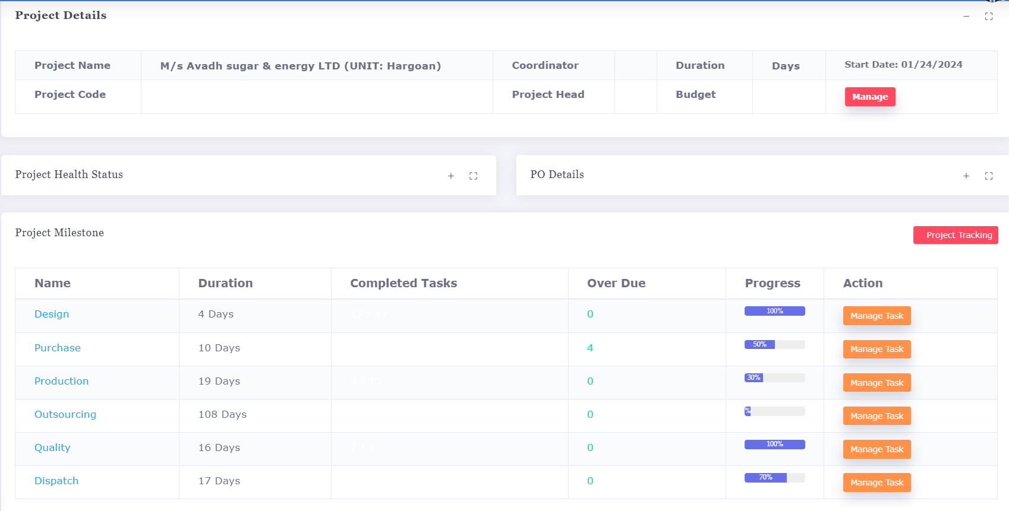The height and width of the screenshot is (511, 1009).
Task: Click the Budget label
Action: [695, 94]
